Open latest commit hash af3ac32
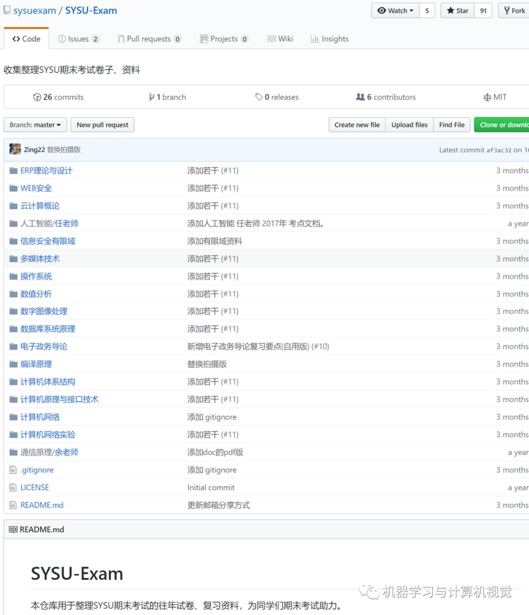 [x=499, y=150]
